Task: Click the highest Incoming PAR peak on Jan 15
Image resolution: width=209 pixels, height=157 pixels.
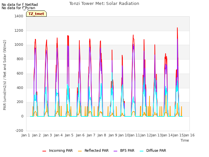Action: click(177, 28)
